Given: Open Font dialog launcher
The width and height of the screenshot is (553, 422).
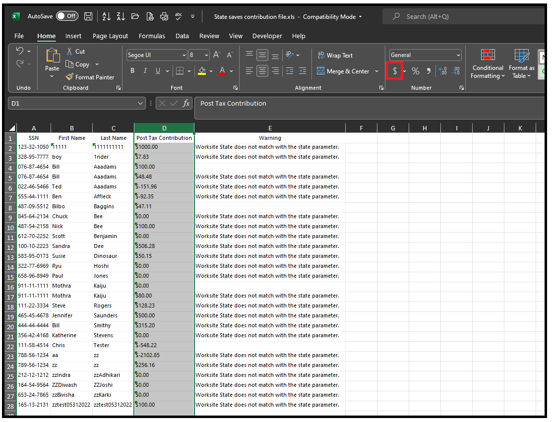Looking at the screenshot, I should [x=236, y=88].
